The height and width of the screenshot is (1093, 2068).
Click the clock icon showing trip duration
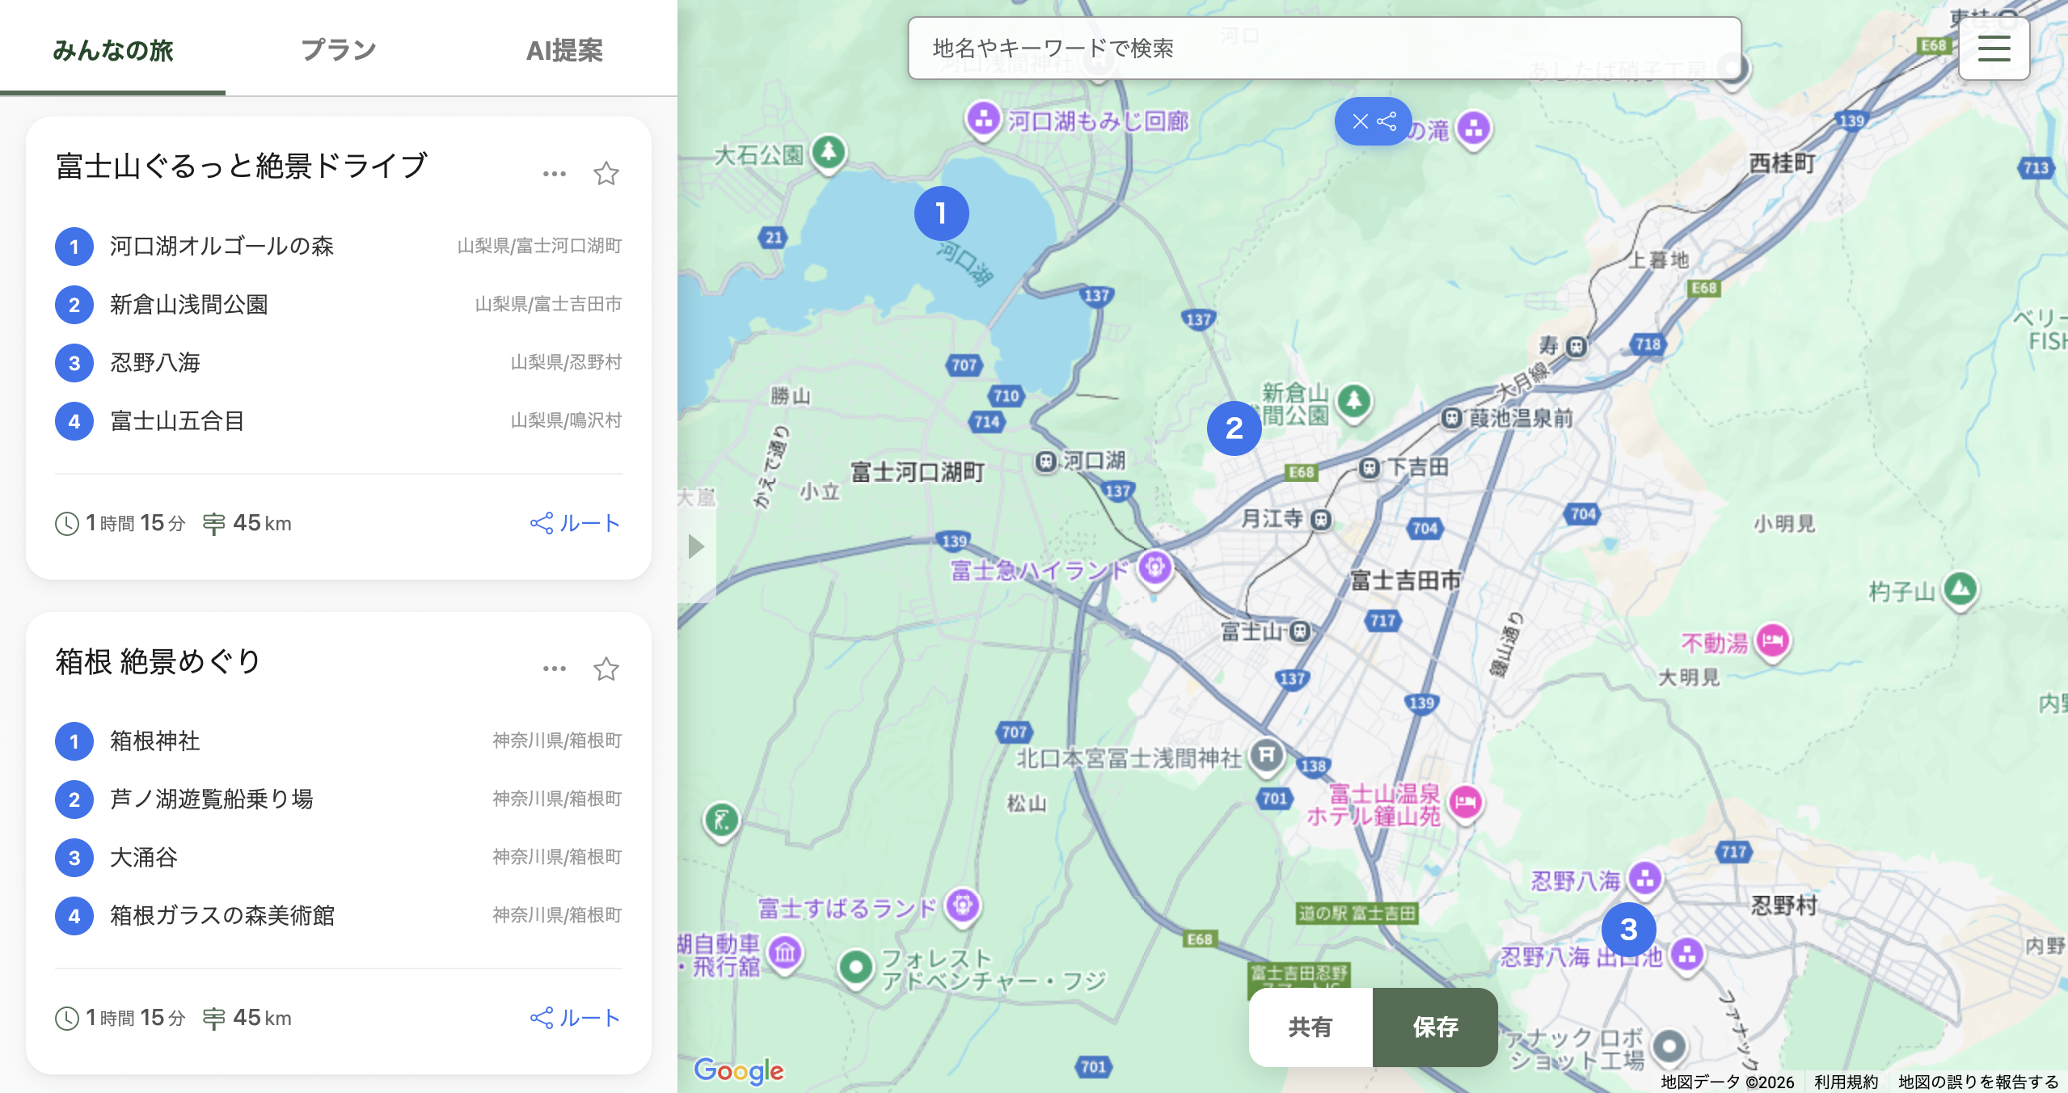[65, 522]
